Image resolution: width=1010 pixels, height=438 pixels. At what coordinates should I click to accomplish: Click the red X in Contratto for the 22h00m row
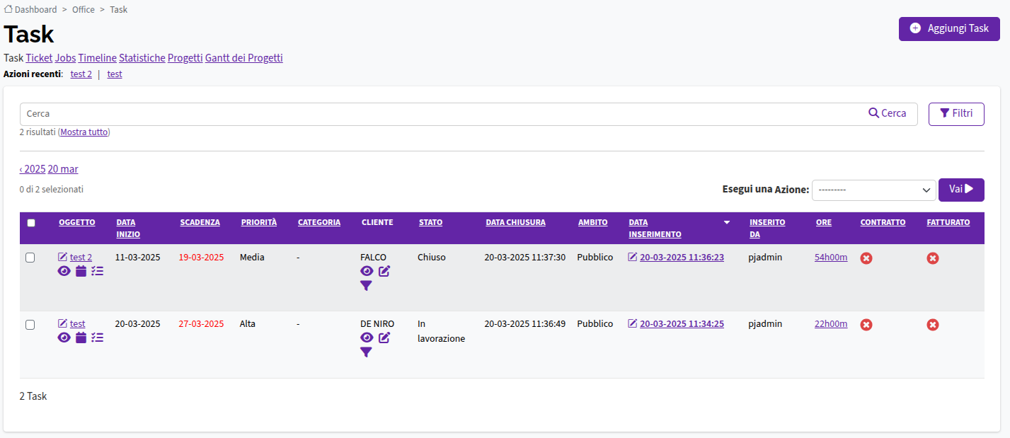[x=866, y=325]
